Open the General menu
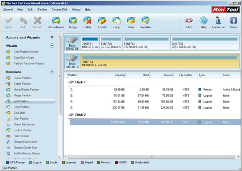 pos(8,10)
